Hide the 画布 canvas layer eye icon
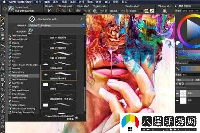200x133 pixels. (177, 101)
